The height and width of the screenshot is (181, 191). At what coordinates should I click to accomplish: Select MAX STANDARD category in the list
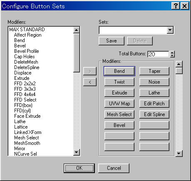tap(27, 30)
